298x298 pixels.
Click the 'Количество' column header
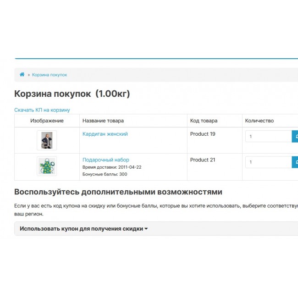tap(259, 121)
